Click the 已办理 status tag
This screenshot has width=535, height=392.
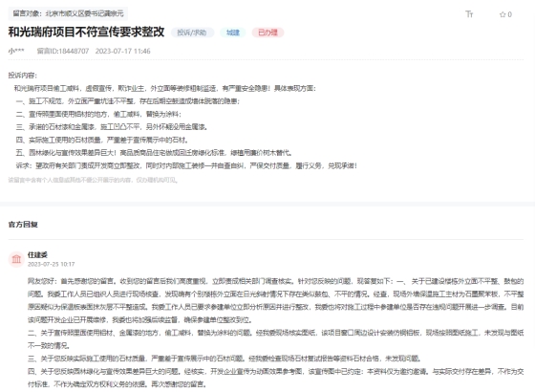[267, 33]
